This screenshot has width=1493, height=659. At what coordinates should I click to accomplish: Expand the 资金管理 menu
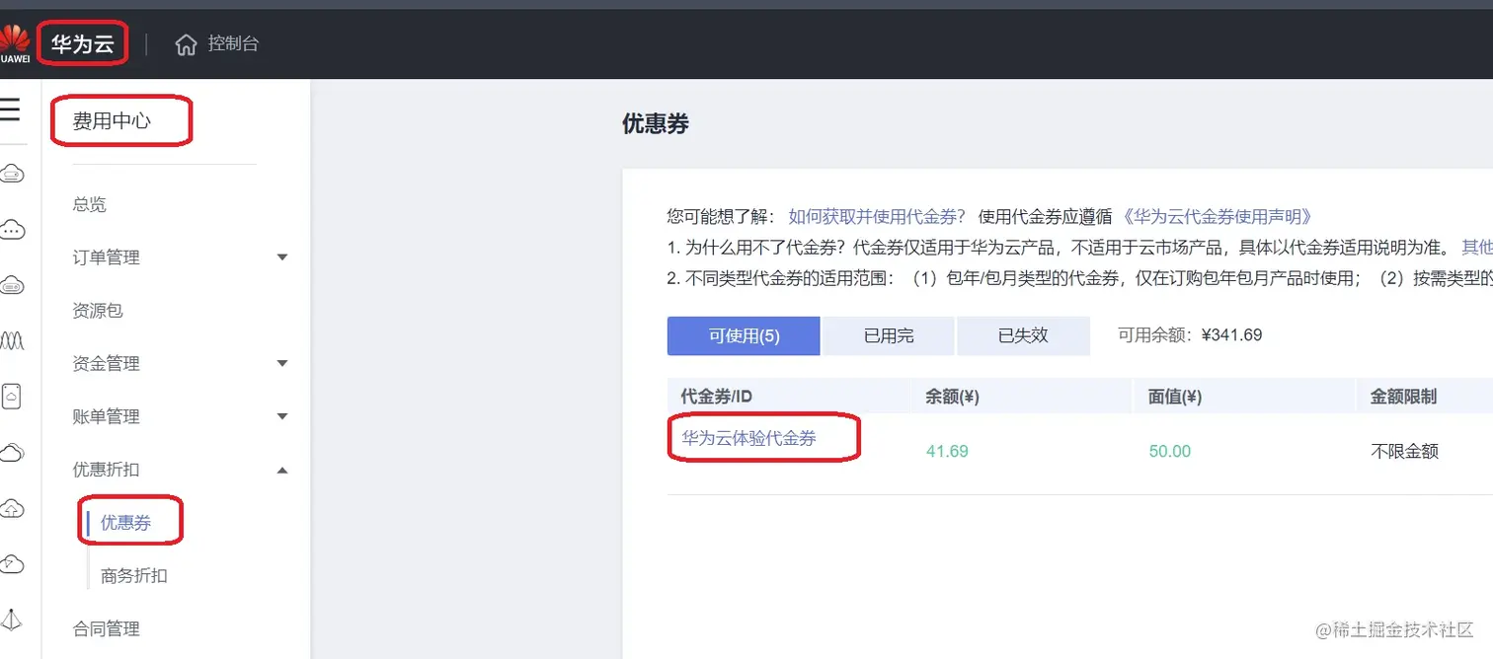183,364
